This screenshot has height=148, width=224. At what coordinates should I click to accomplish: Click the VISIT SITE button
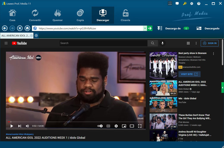click(189, 74)
